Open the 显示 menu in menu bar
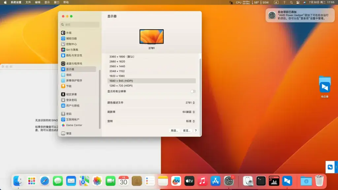 47,2
